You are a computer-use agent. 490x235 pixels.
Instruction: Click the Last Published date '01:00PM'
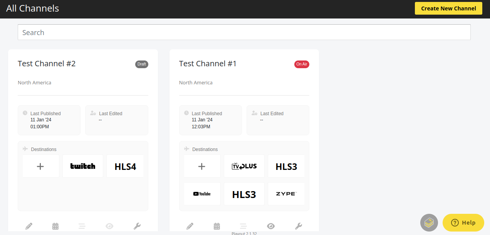pos(40,127)
